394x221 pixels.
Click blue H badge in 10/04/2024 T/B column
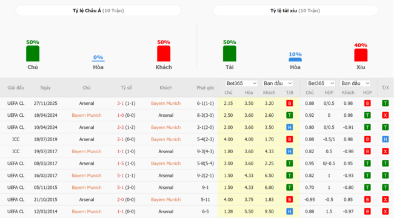289,127
